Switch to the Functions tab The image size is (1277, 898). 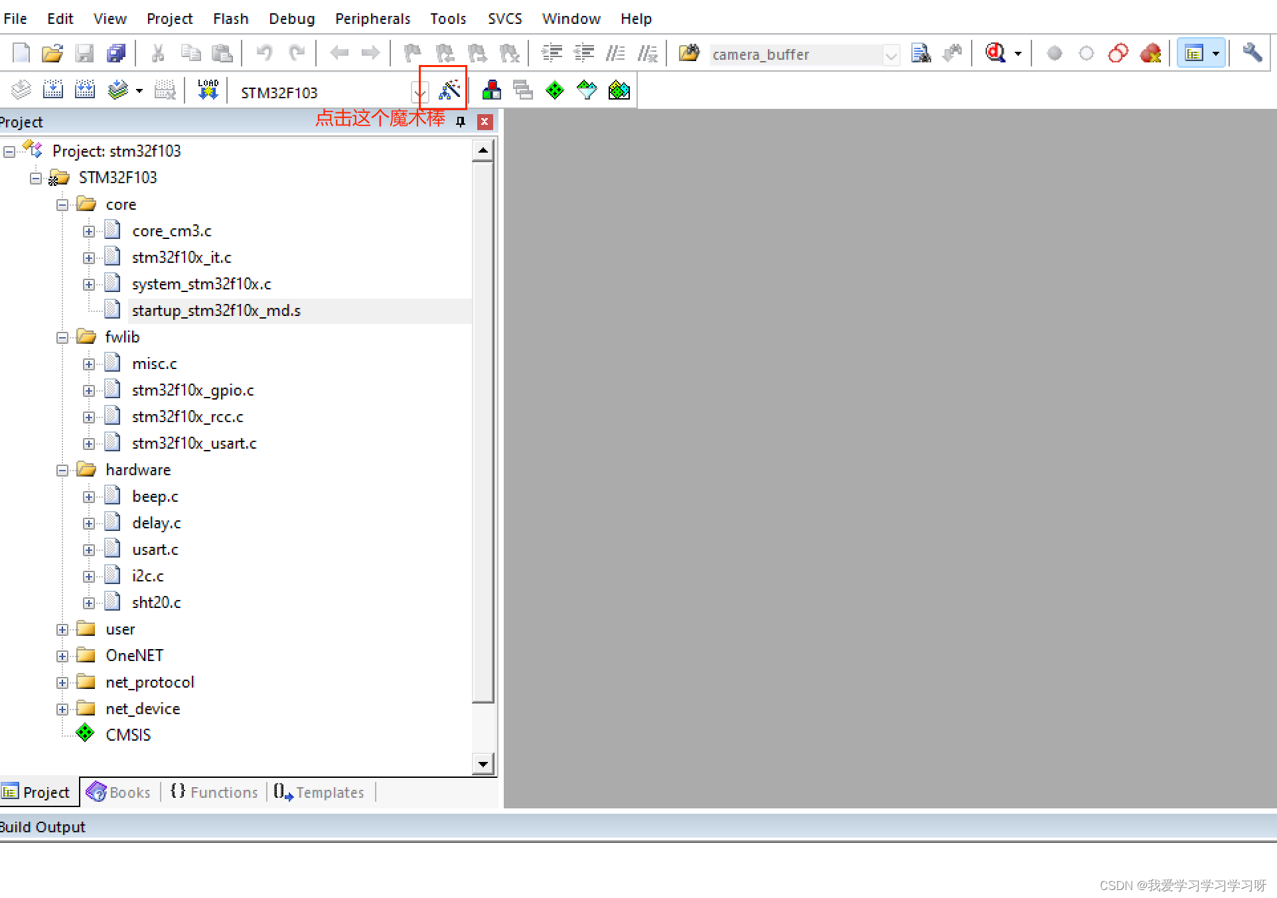[x=214, y=792]
